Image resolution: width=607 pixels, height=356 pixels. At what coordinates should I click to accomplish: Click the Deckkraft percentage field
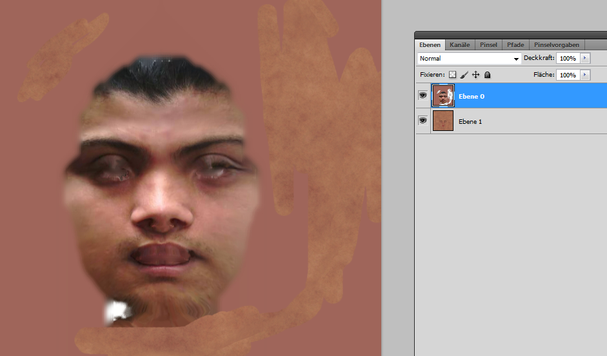click(568, 59)
